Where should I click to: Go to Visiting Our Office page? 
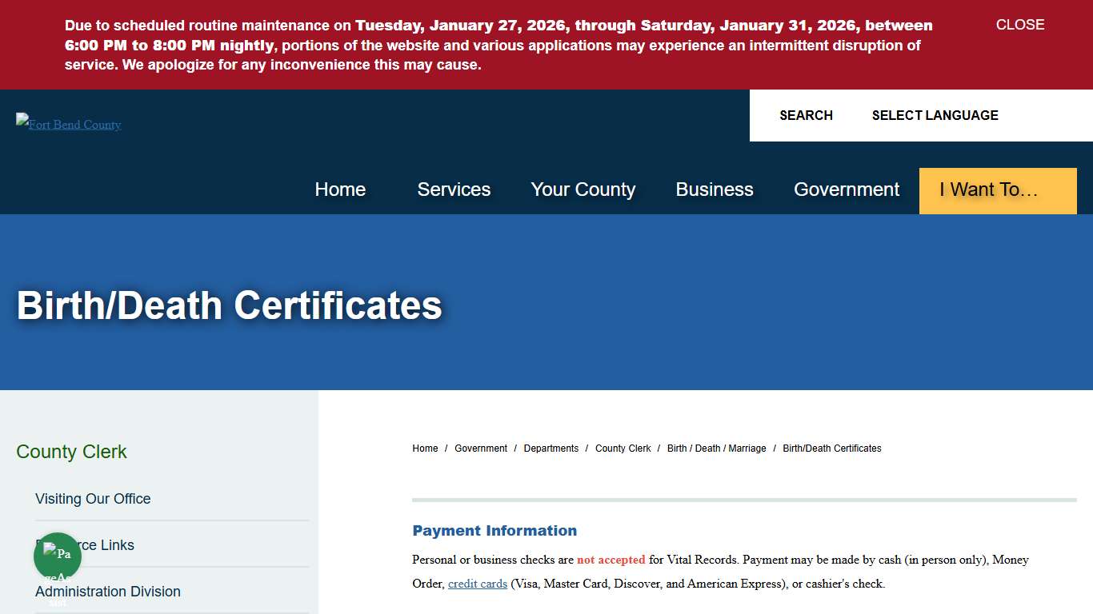click(93, 498)
